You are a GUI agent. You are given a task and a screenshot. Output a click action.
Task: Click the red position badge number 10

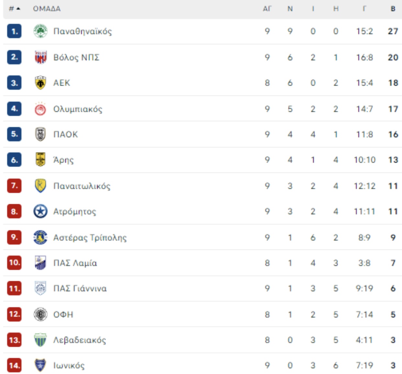click(x=14, y=263)
